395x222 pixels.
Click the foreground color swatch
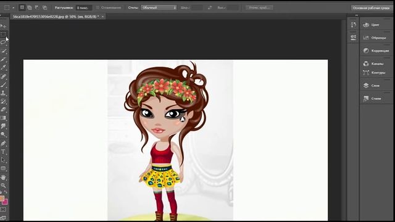[2, 198]
